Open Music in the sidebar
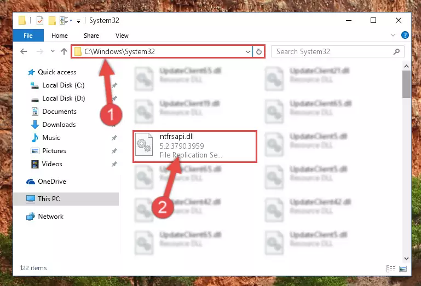 coord(51,138)
